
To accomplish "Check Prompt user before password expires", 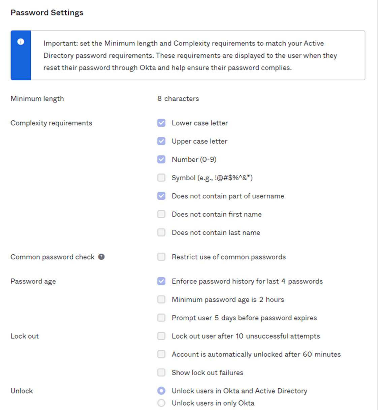I will [x=161, y=318].
